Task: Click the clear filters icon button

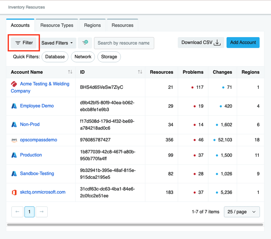Action: point(85,43)
